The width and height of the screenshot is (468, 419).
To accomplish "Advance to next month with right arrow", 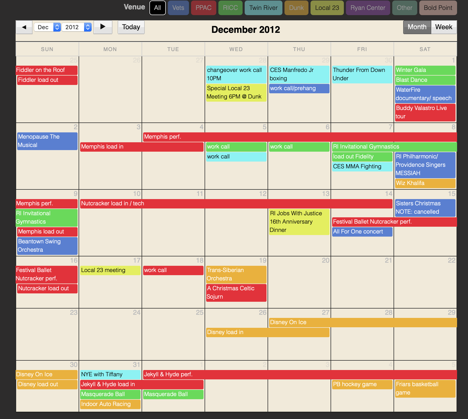I will click(x=103, y=27).
